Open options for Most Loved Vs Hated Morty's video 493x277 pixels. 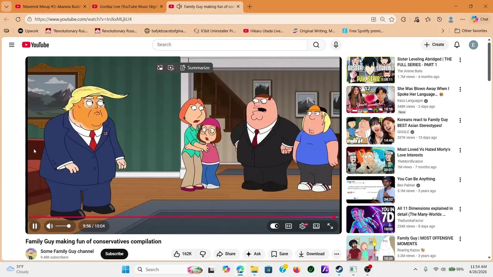[x=460, y=150]
